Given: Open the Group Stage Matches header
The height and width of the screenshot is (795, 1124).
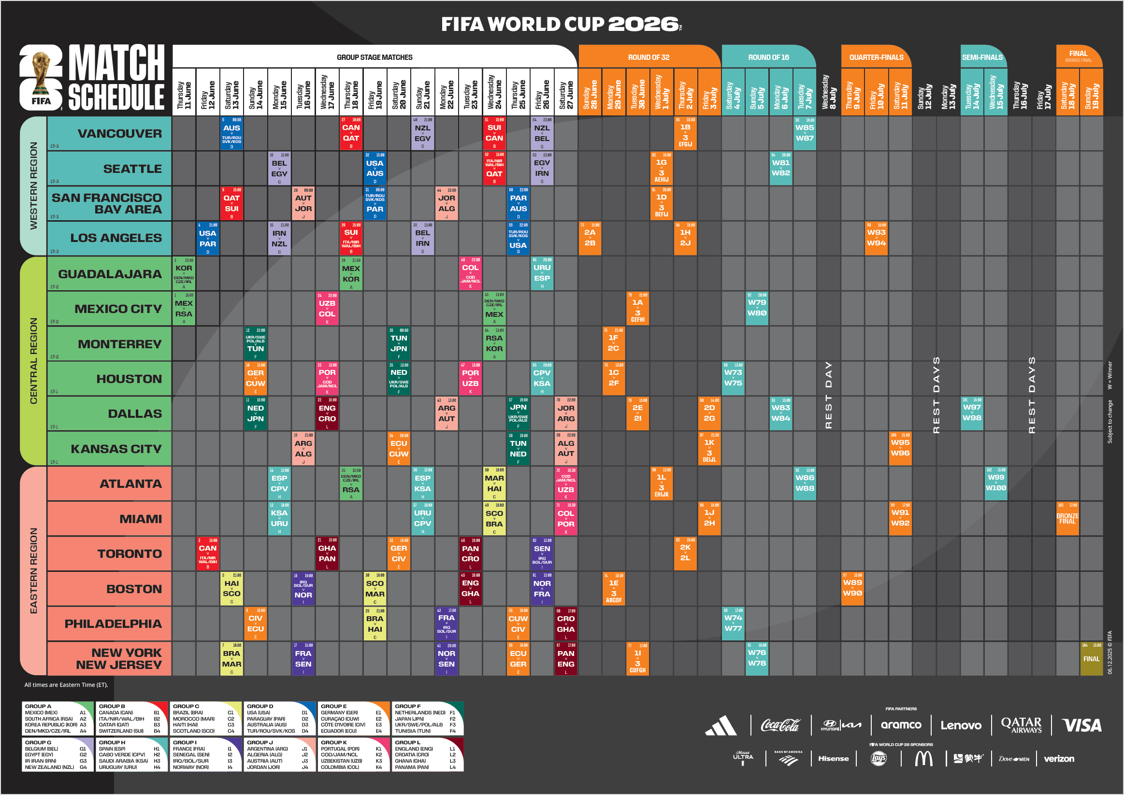Looking at the screenshot, I should tap(374, 57).
